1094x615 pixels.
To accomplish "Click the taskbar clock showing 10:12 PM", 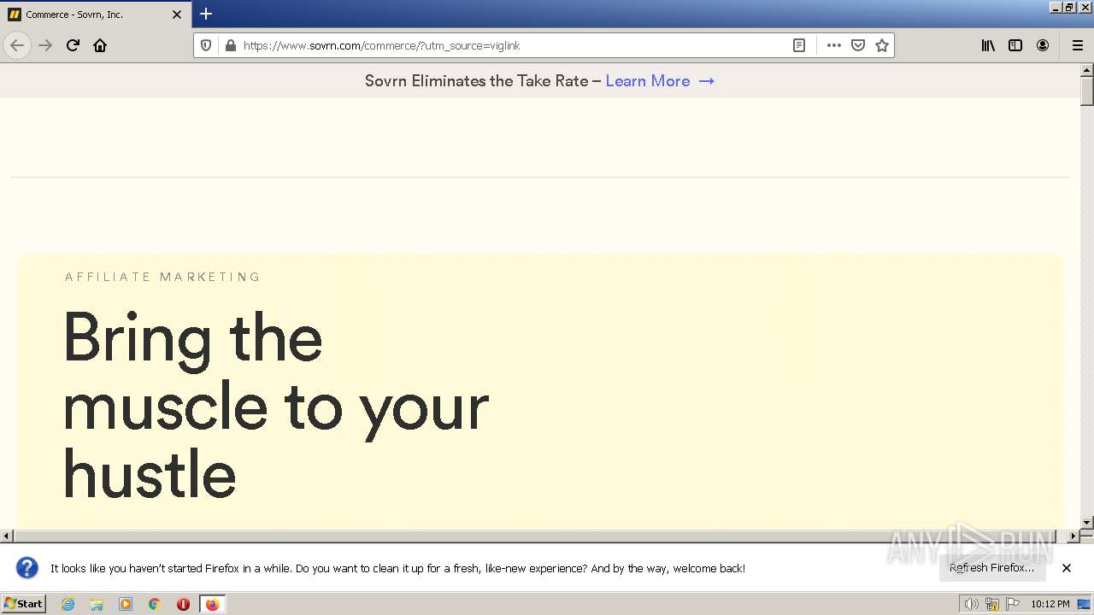I will [1050, 604].
